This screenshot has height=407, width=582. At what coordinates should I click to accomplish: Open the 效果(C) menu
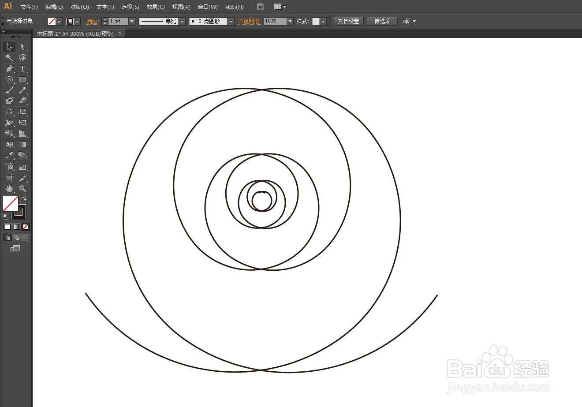(x=156, y=7)
